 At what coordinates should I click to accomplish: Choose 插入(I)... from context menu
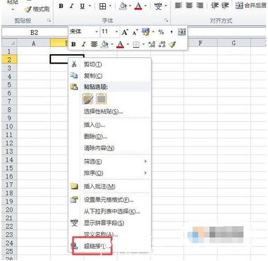(x=110, y=125)
